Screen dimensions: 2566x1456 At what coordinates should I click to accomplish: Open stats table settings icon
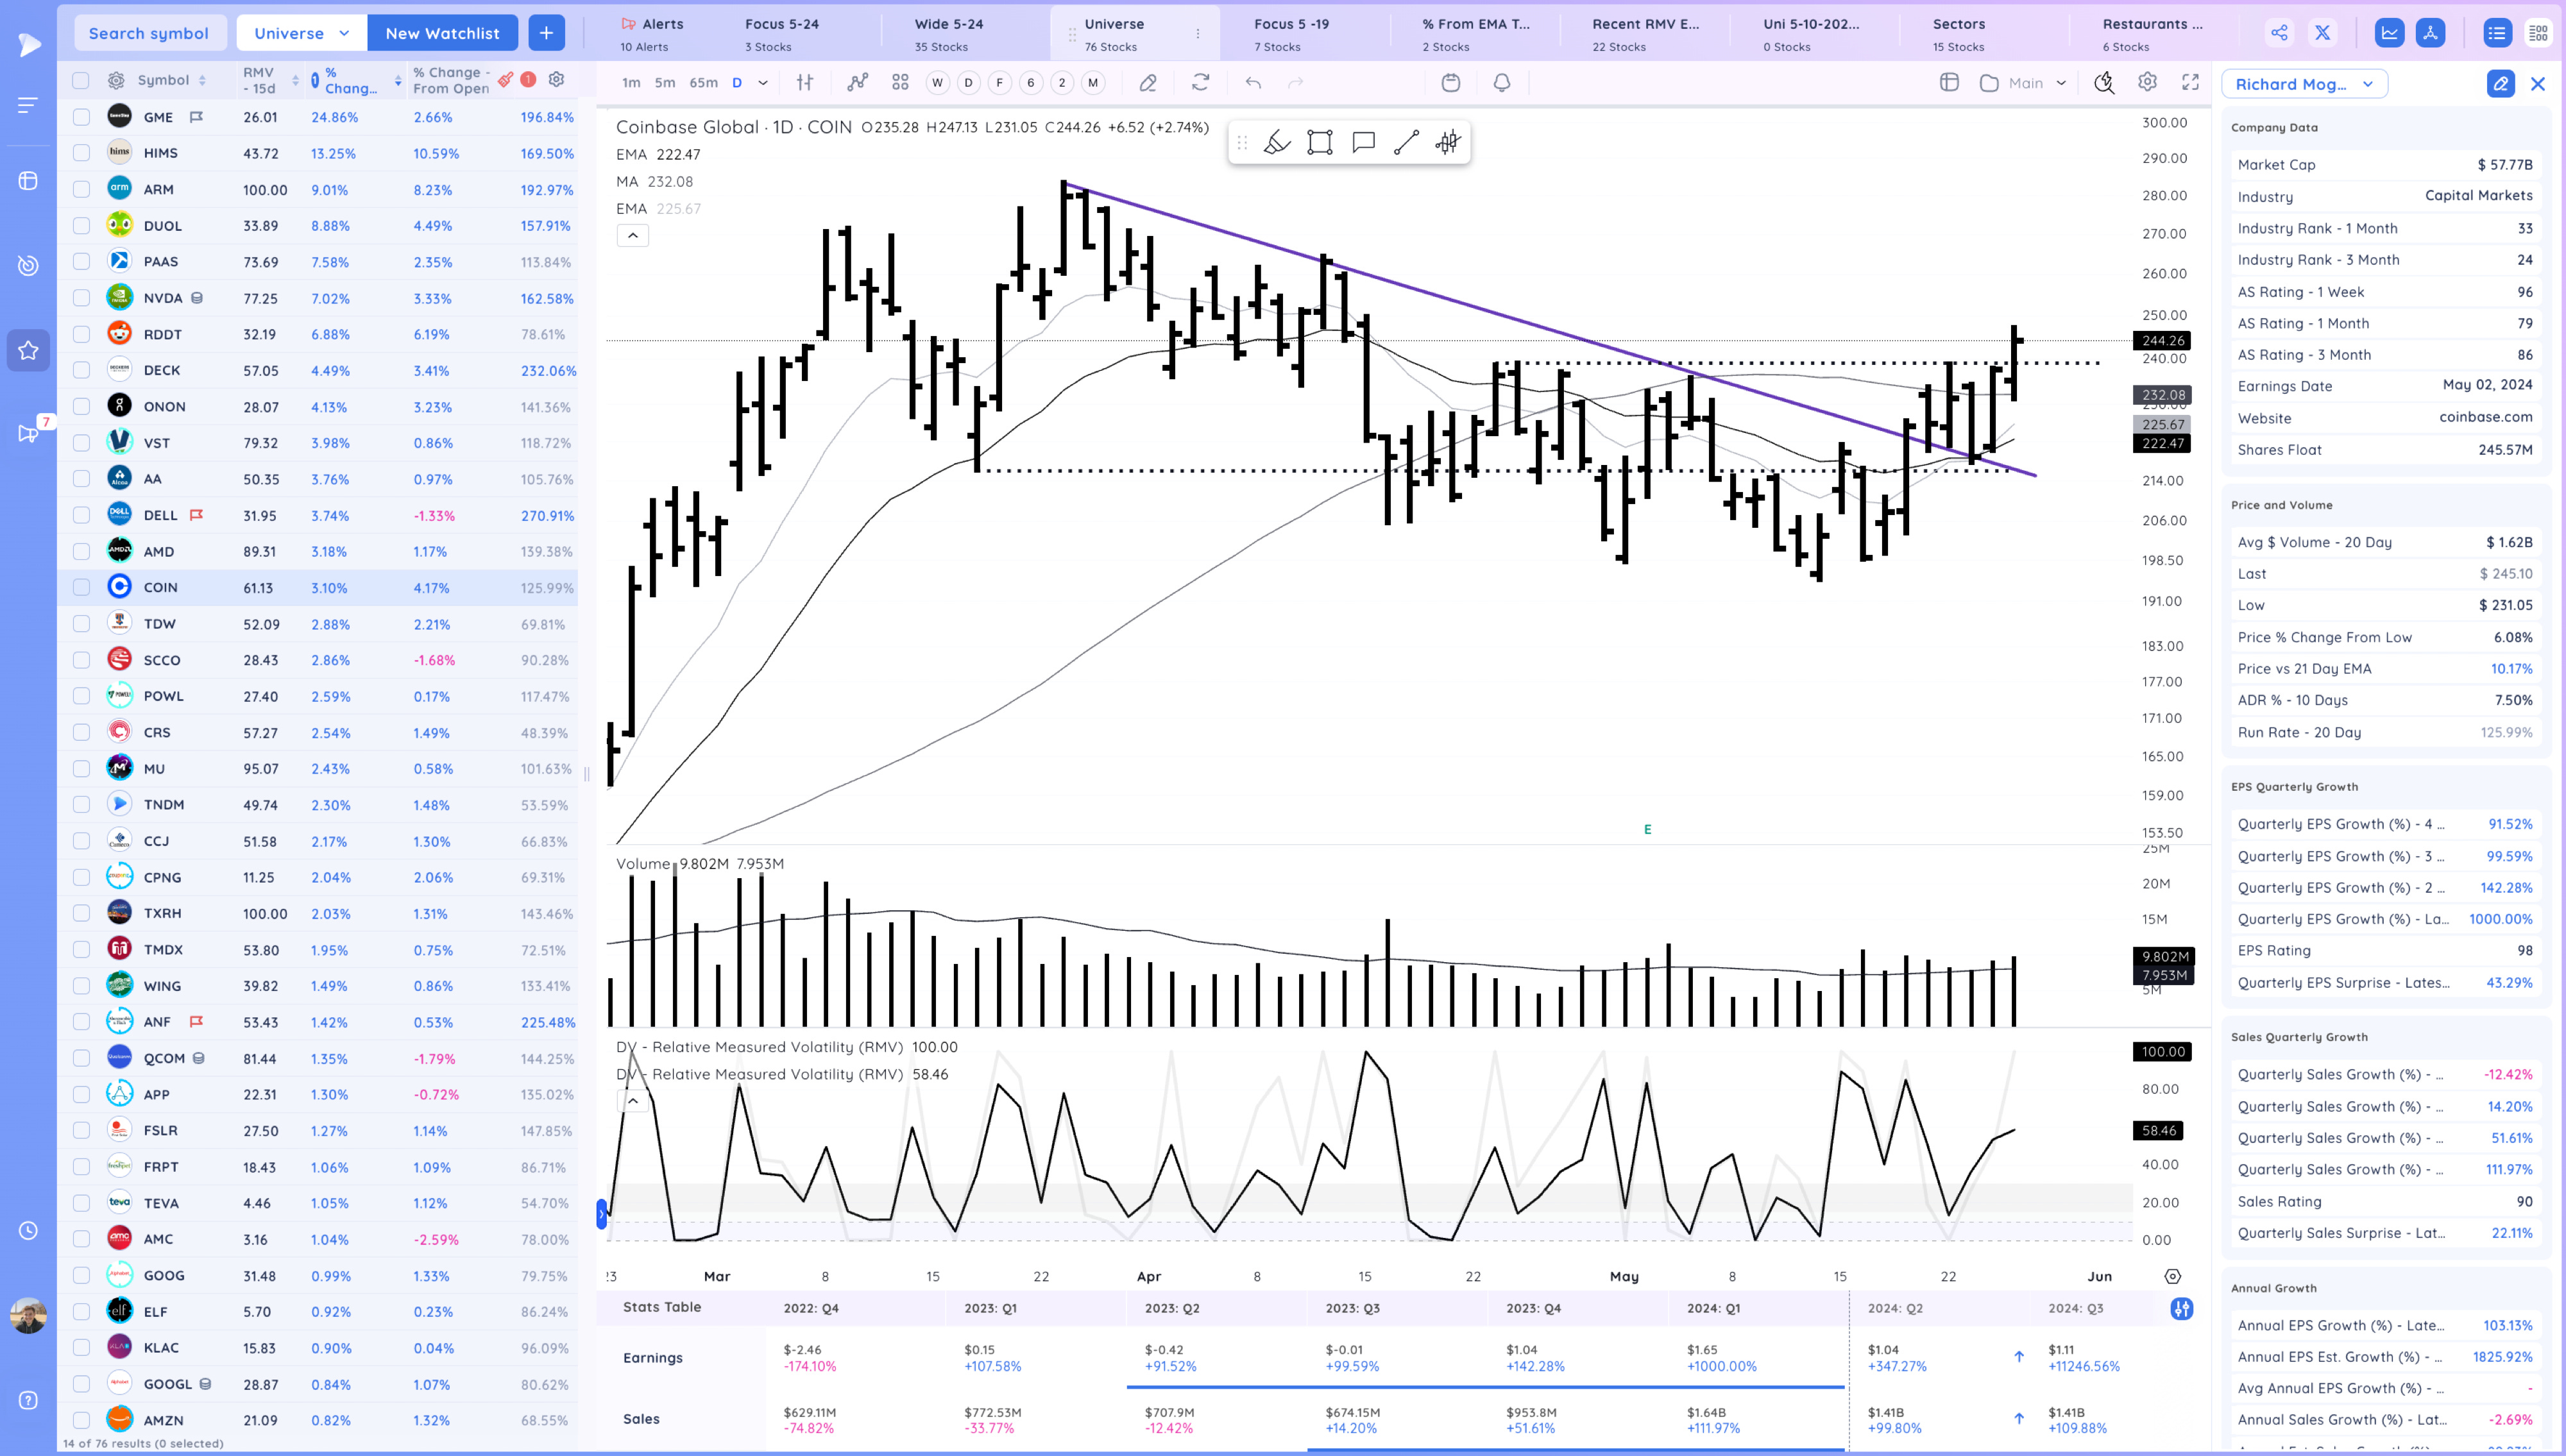tap(2182, 1308)
